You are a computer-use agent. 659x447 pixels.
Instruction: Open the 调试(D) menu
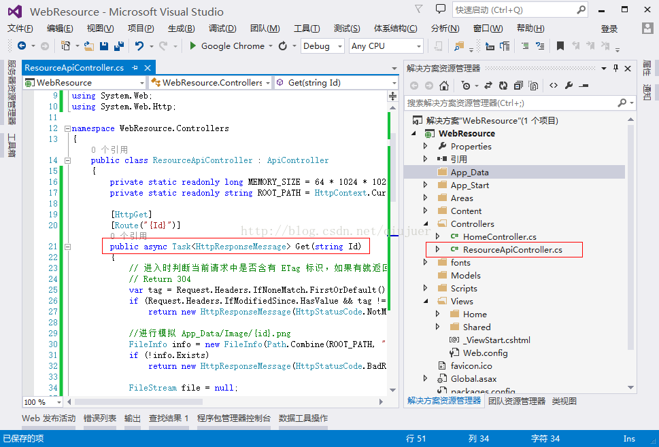(x=222, y=28)
